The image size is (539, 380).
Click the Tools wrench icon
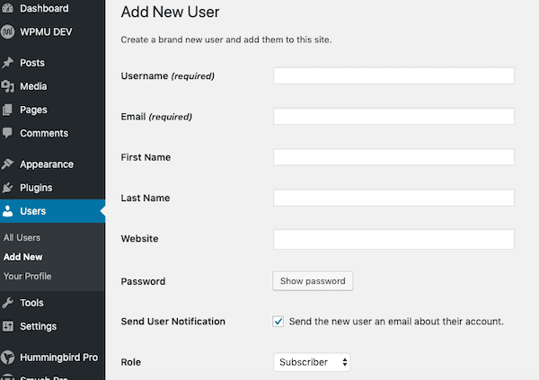(8, 303)
